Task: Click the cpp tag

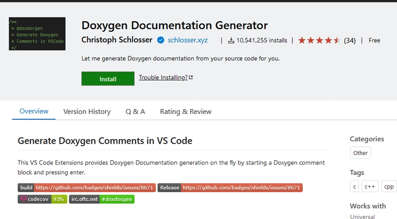Action: click(389, 186)
